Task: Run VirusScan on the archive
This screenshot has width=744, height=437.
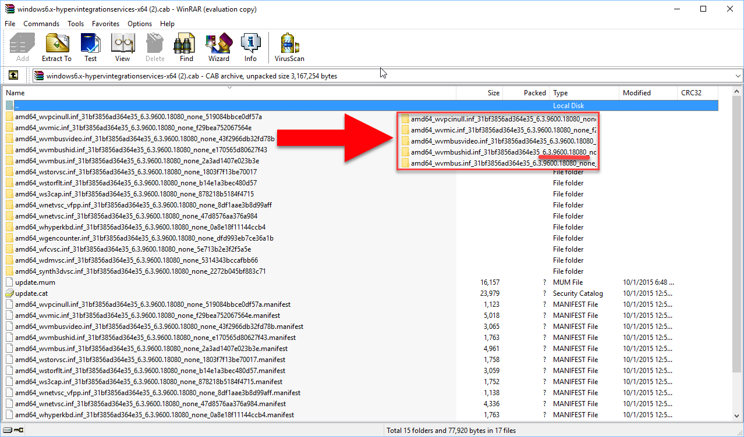Action: (x=289, y=44)
